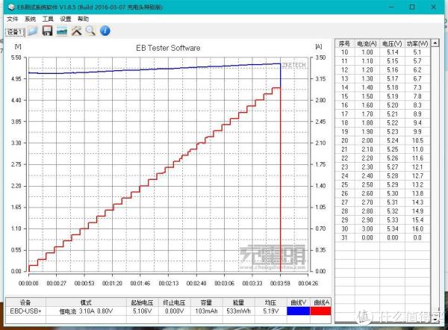Click the 序号 column header

tap(344, 44)
